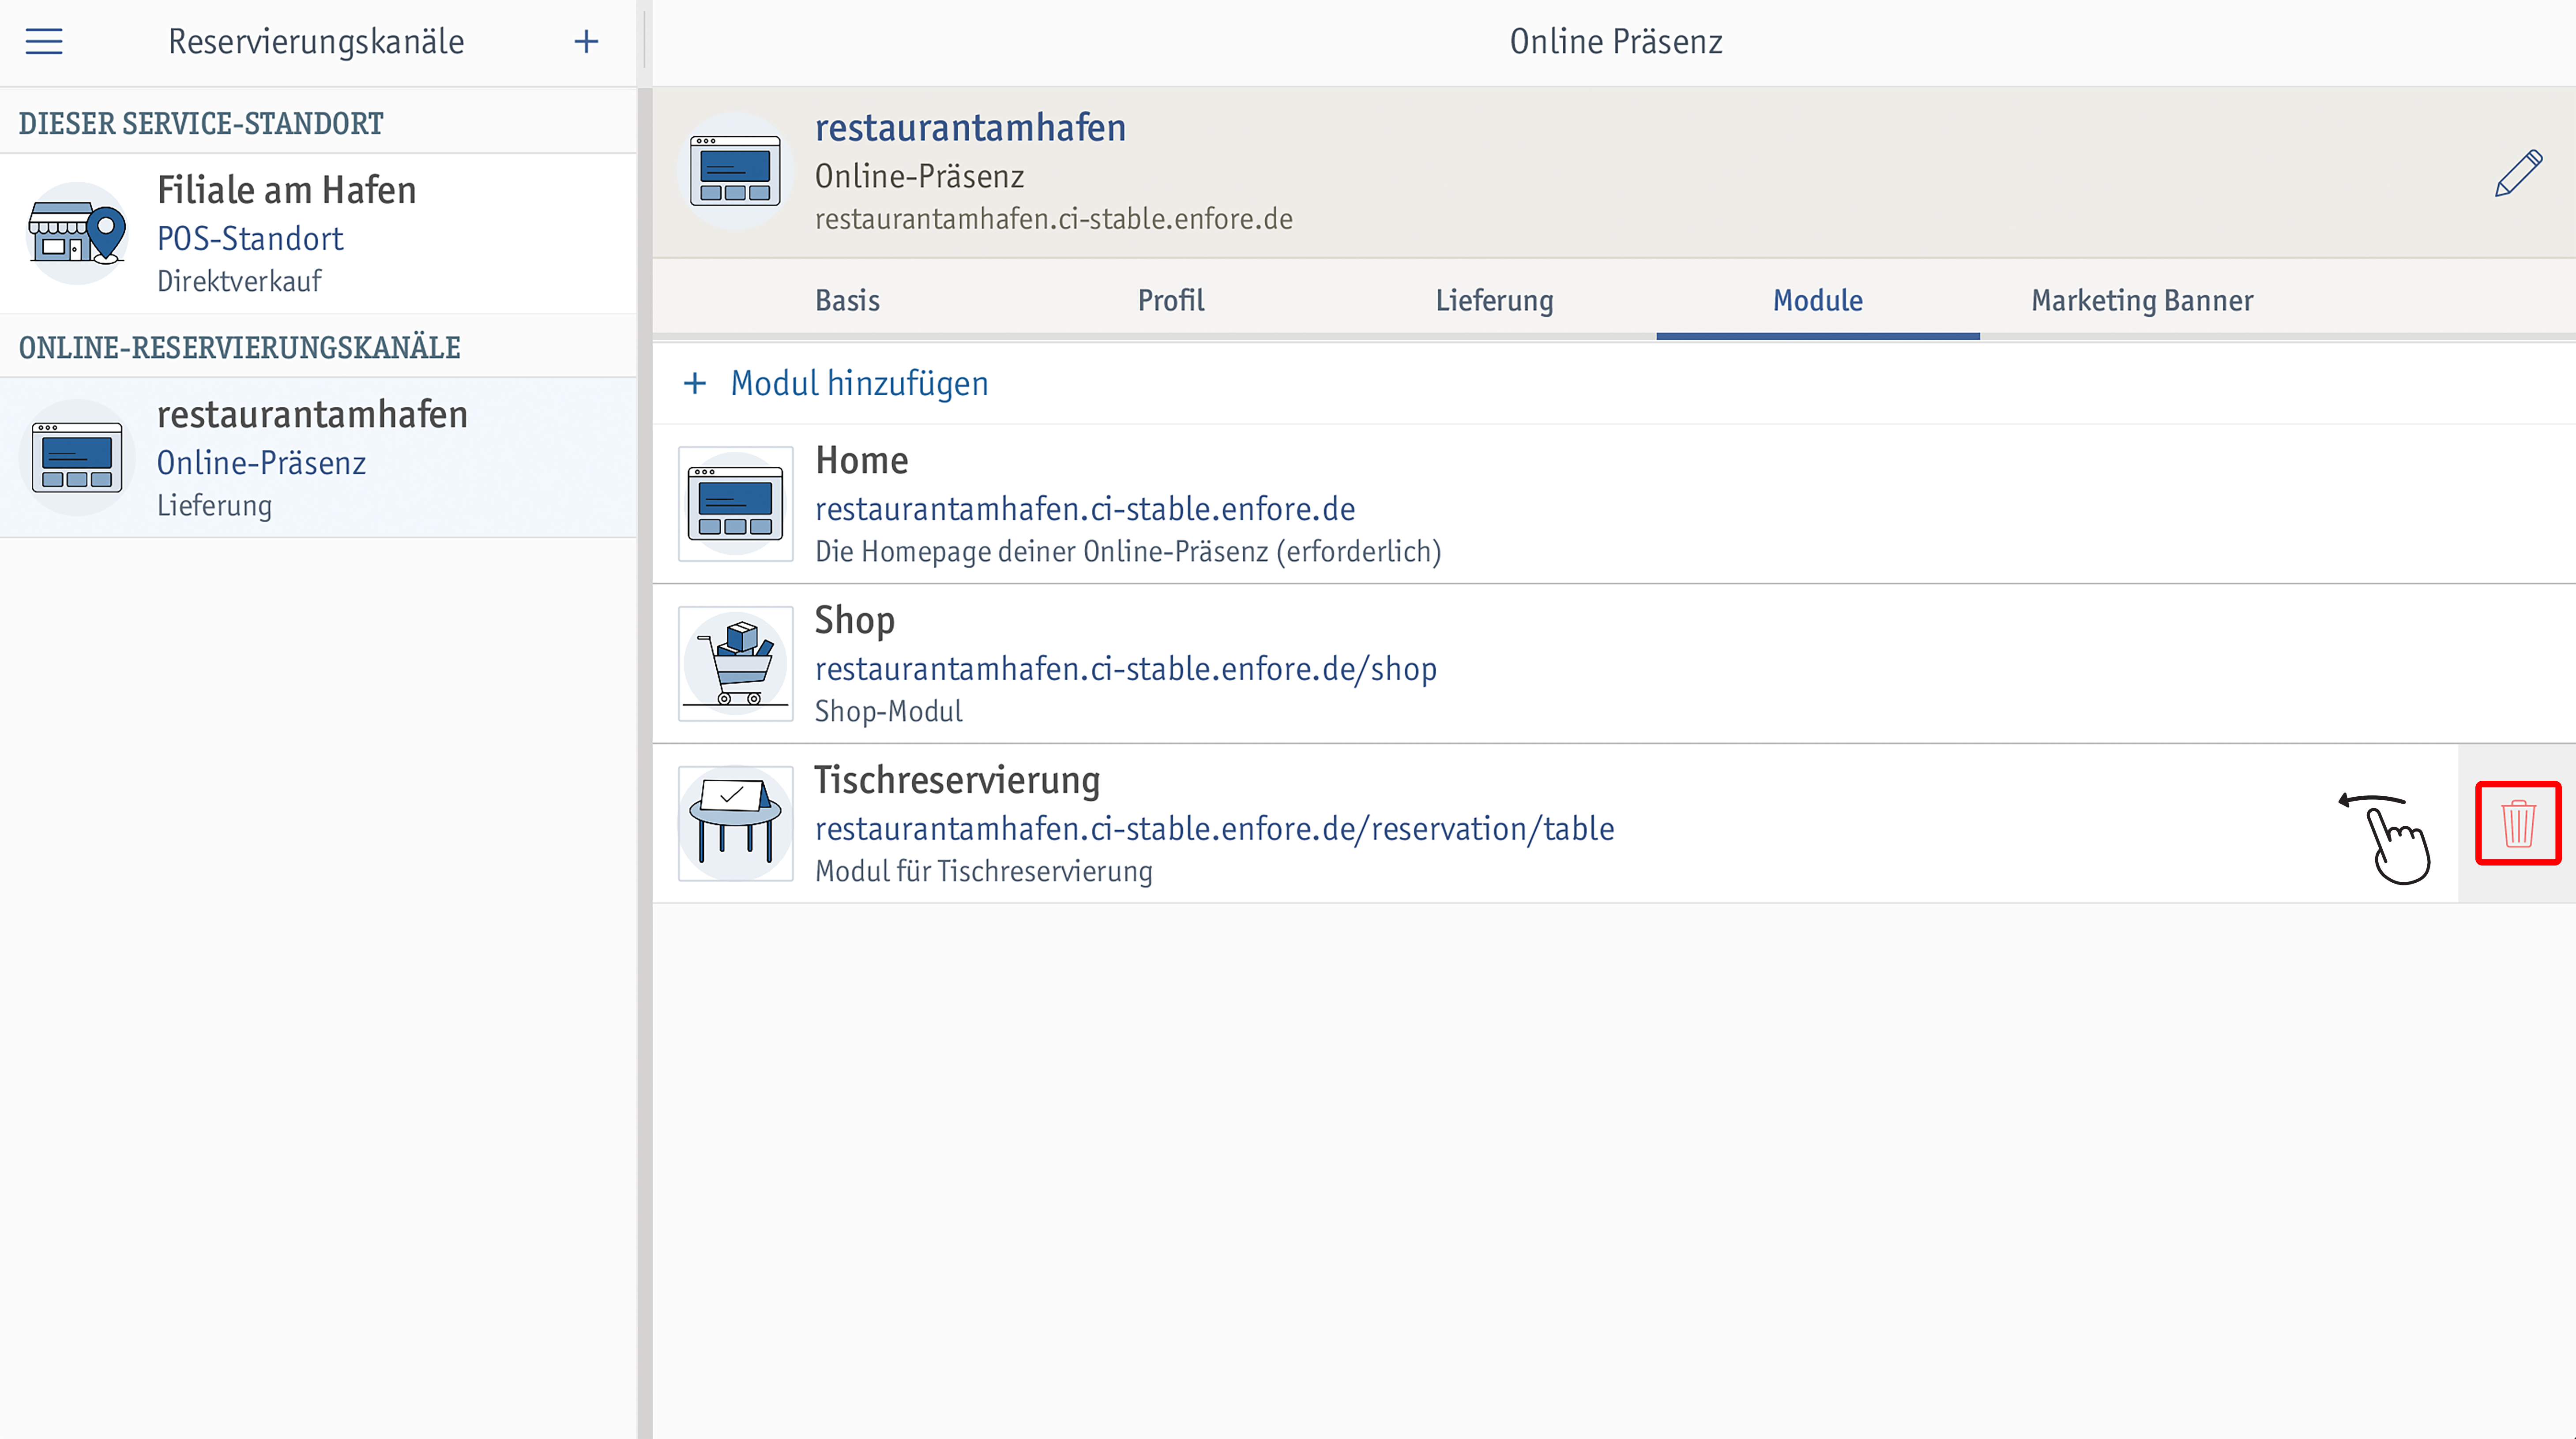This screenshot has width=2576, height=1439.
Task: Open the hamburger menu
Action: [44, 41]
